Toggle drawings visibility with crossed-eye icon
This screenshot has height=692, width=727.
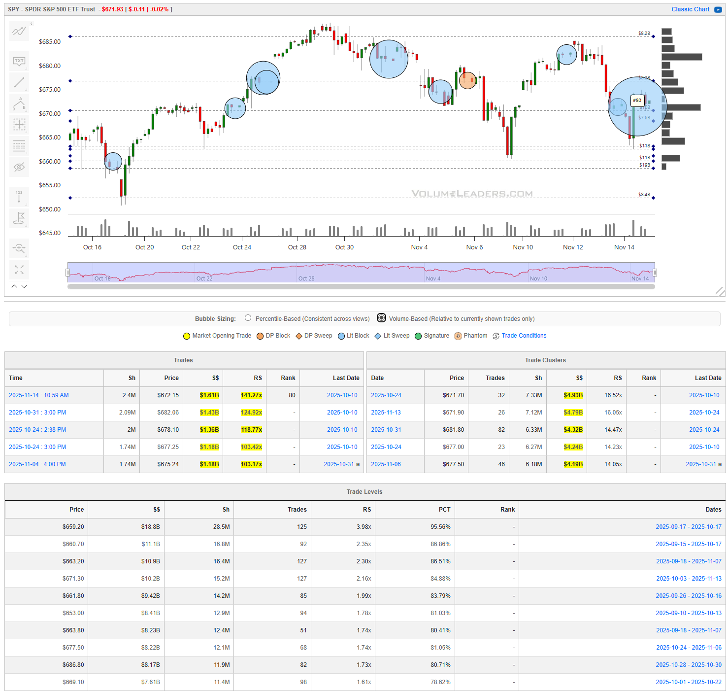click(x=19, y=167)
